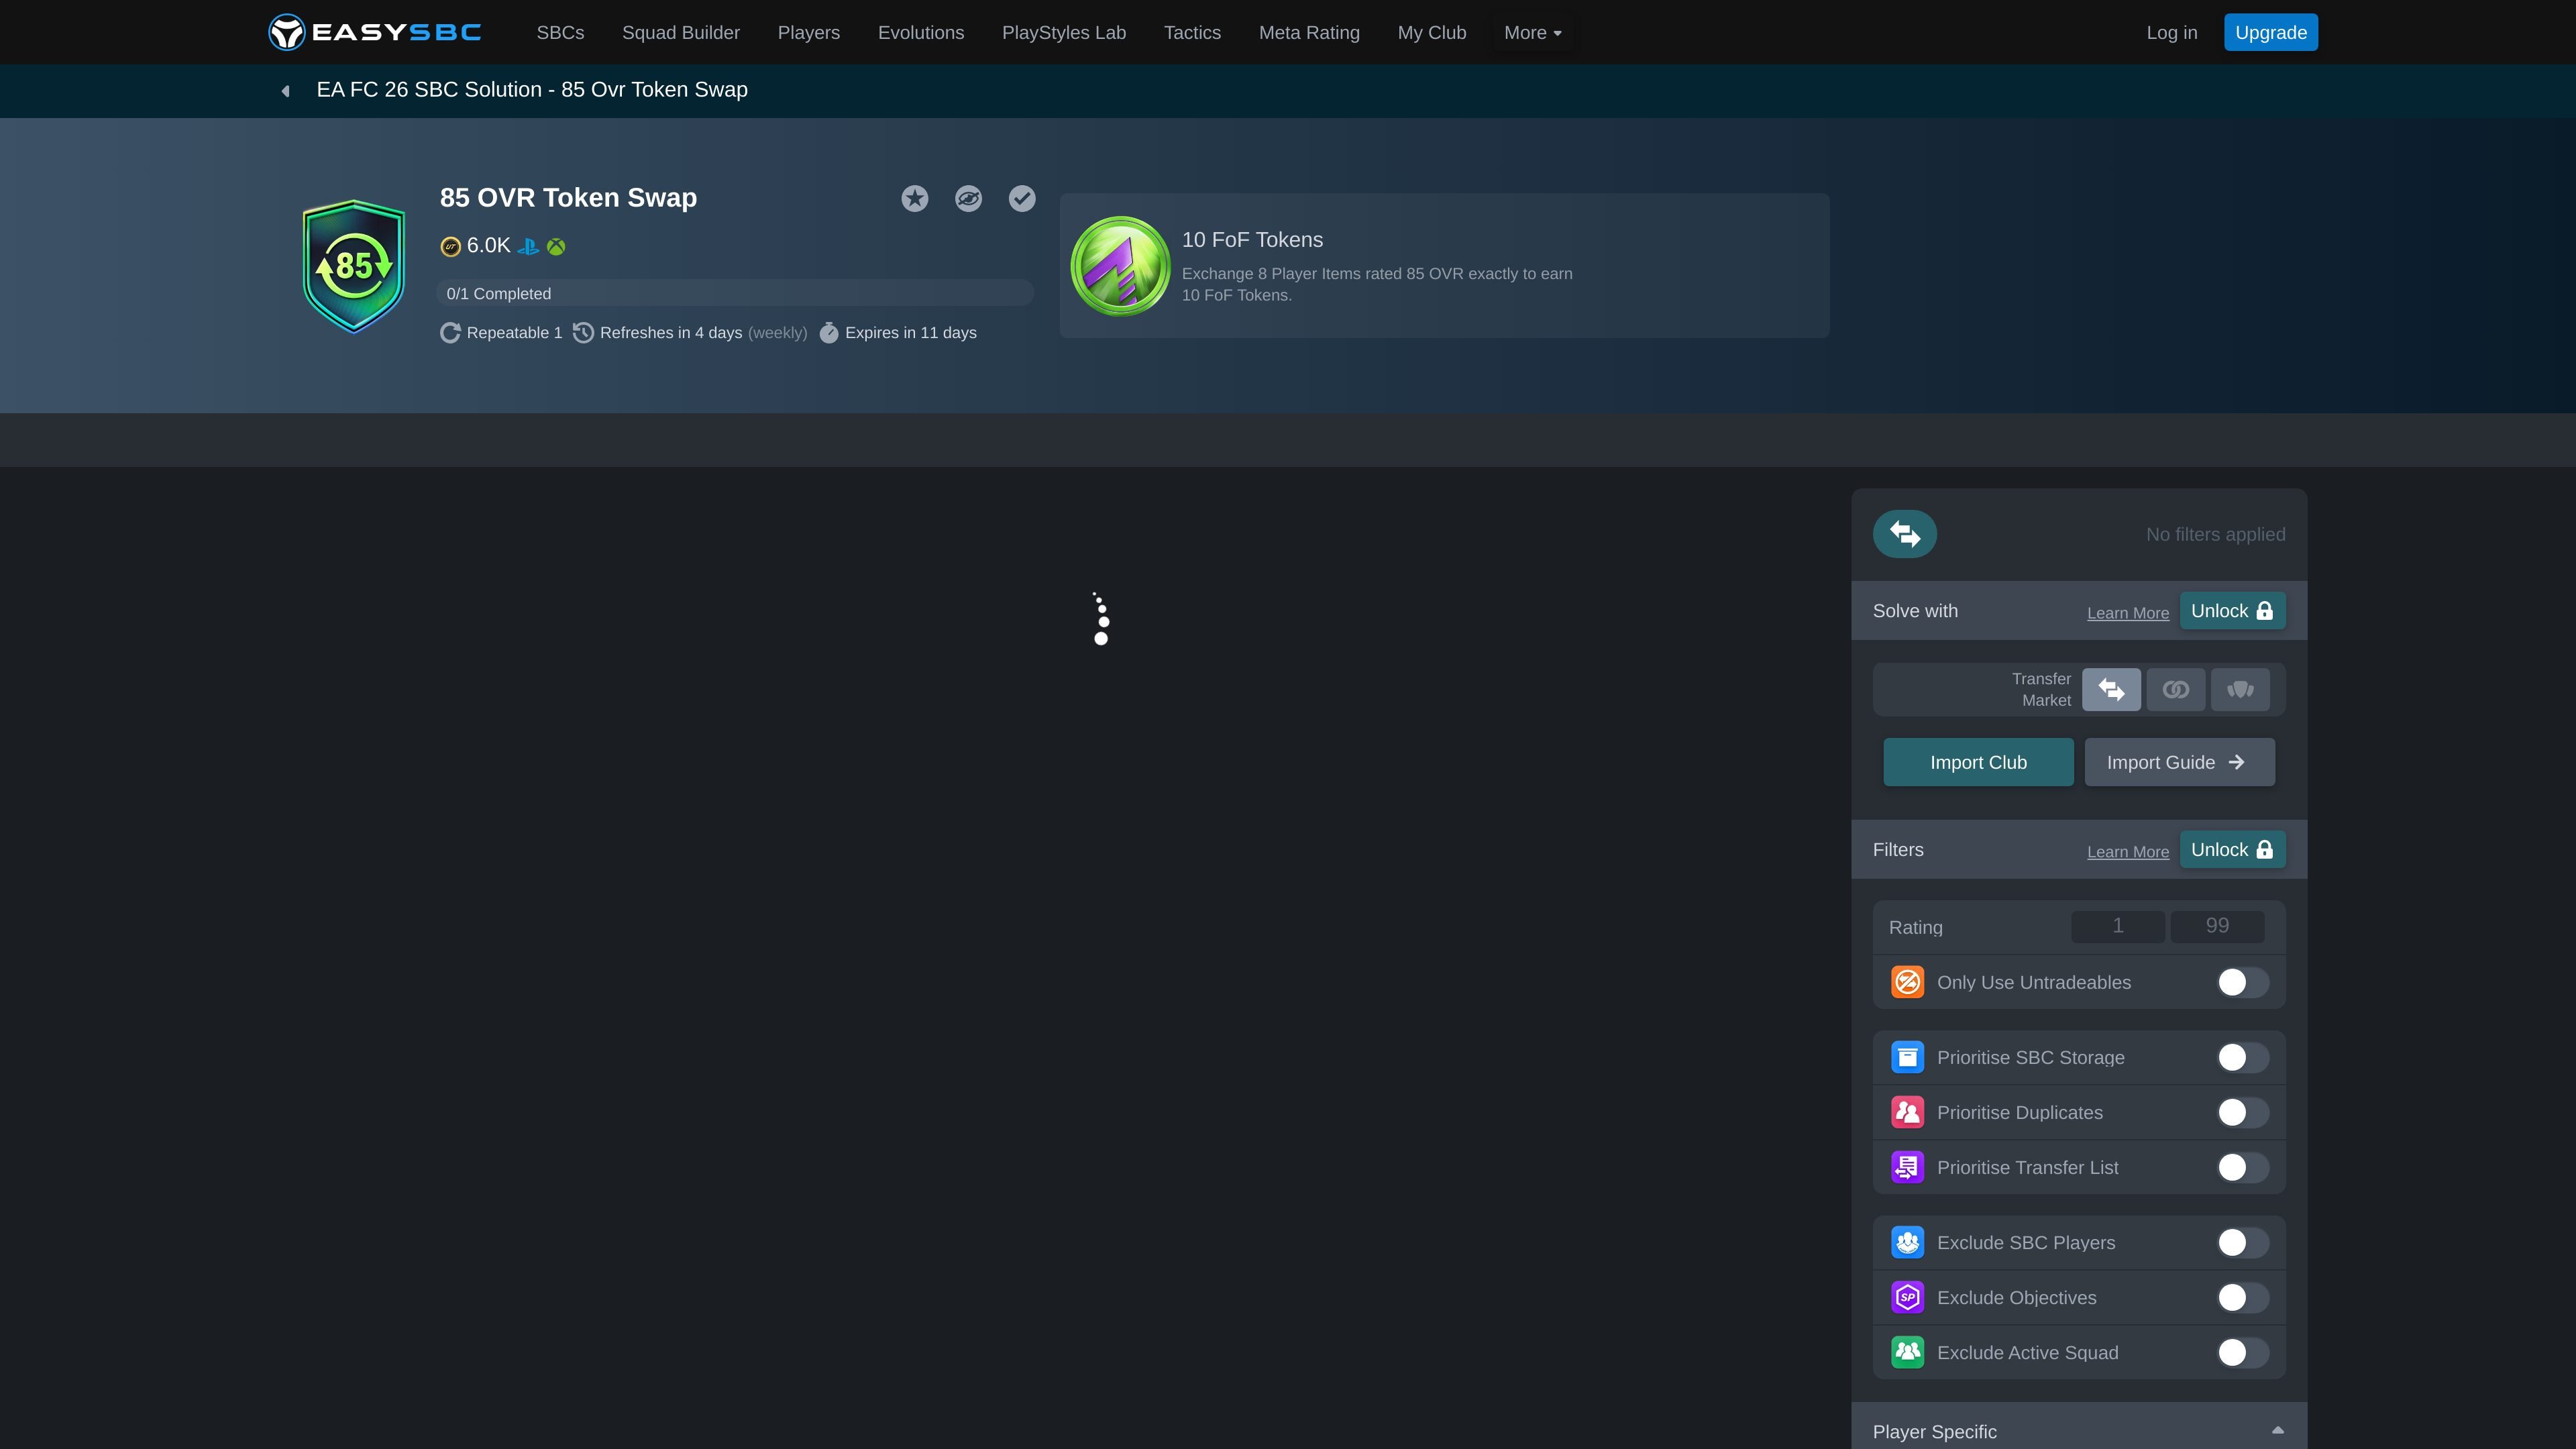Unlock the Solve with feature

coord(2232,611)
